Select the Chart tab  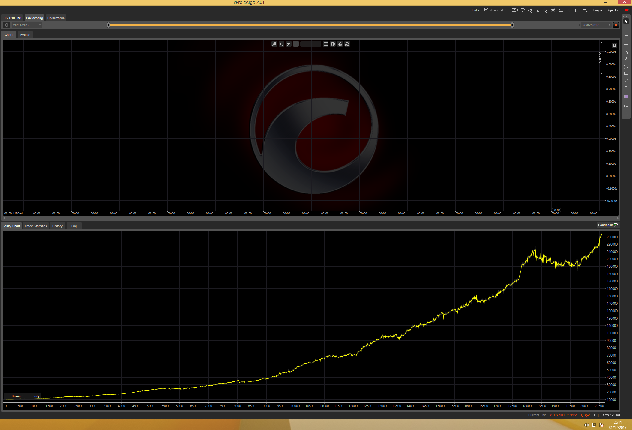(x=9, y=35)
